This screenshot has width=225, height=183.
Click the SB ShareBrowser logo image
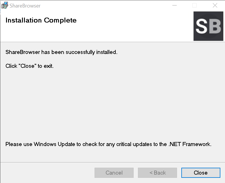click(x=208, y=26)
